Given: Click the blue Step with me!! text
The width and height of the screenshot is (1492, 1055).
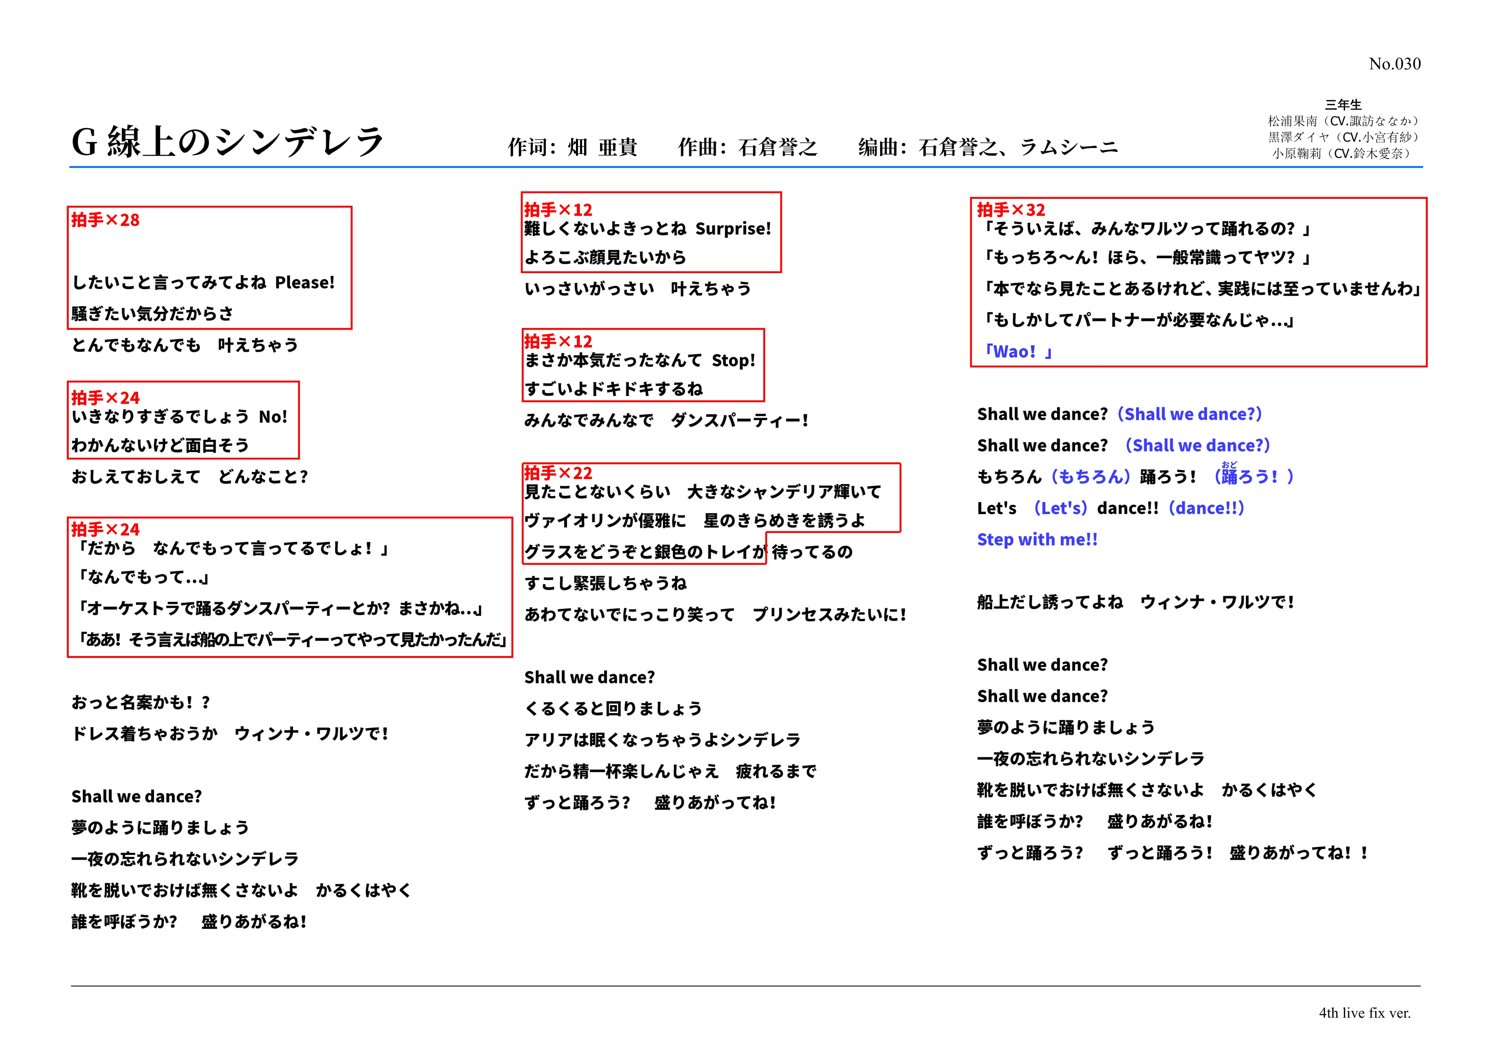Looking at the screenshot, I should coord(1037,539).
